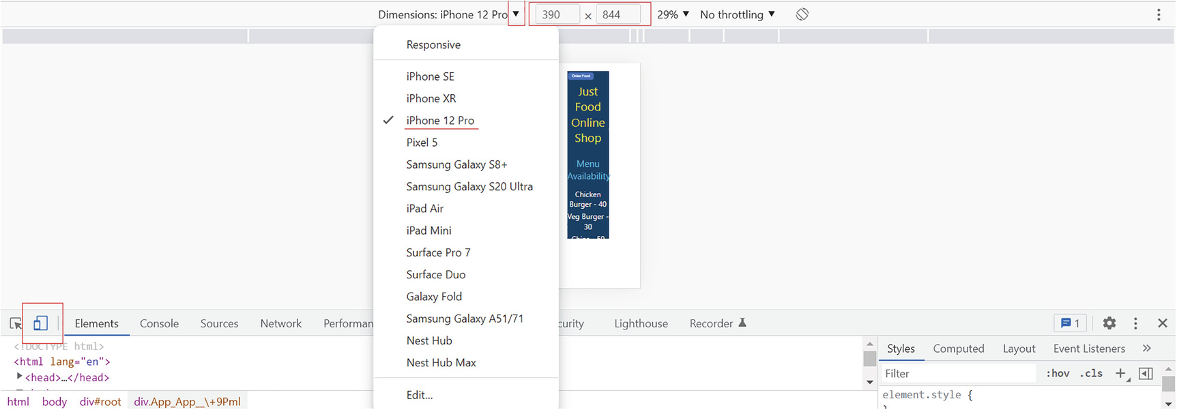1177x410 pixels.
Task: Toggle the device toolbar icon
Action: point(41,323)
